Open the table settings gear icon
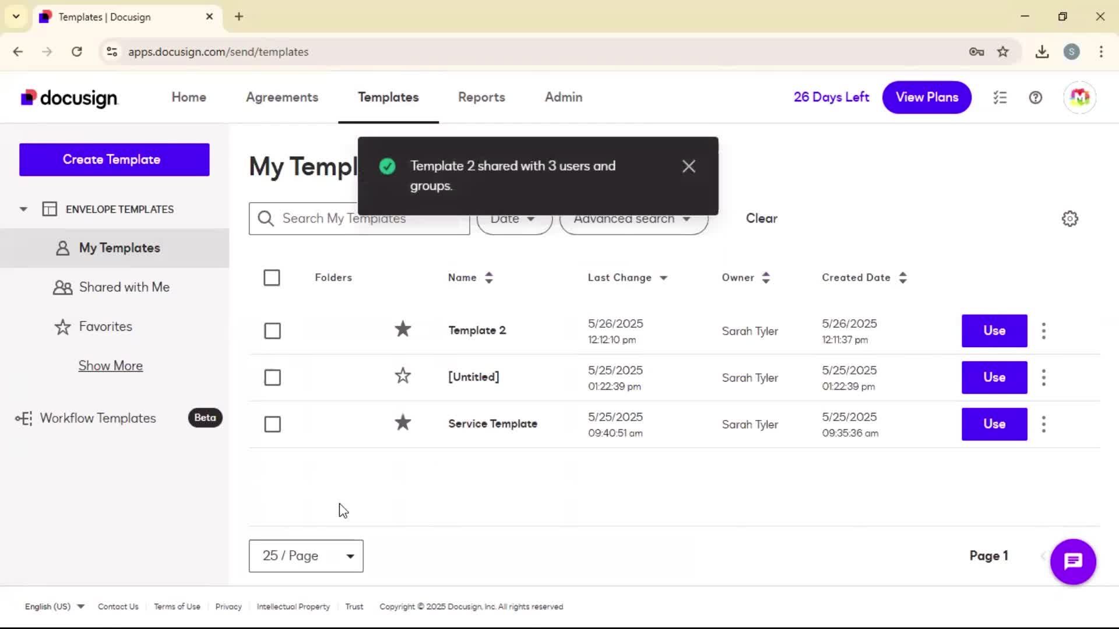1119x629 pixels. pos(1070,219)
